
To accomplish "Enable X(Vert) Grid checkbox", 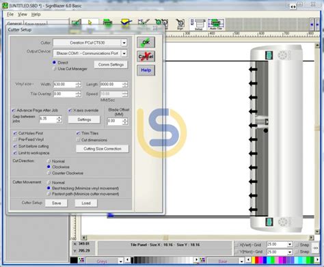I will coord(237,245).
